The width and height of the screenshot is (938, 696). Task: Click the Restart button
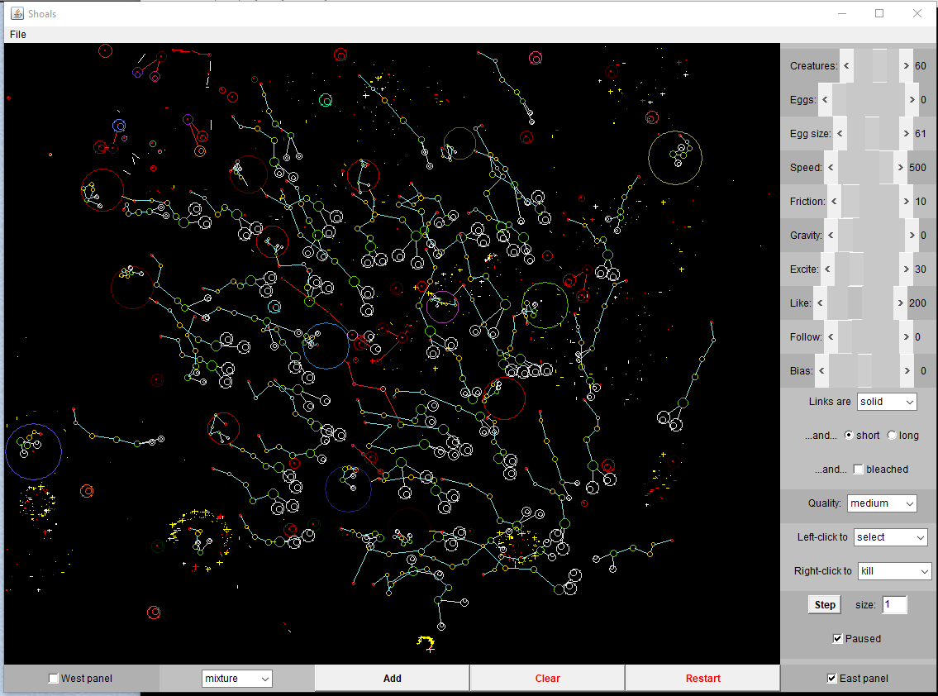point(702,679)
